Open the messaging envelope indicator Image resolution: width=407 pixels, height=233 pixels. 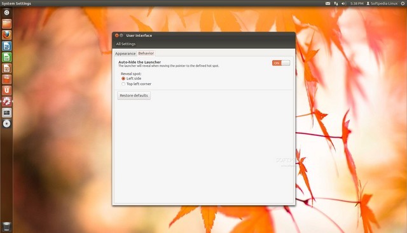pos(328,3)
